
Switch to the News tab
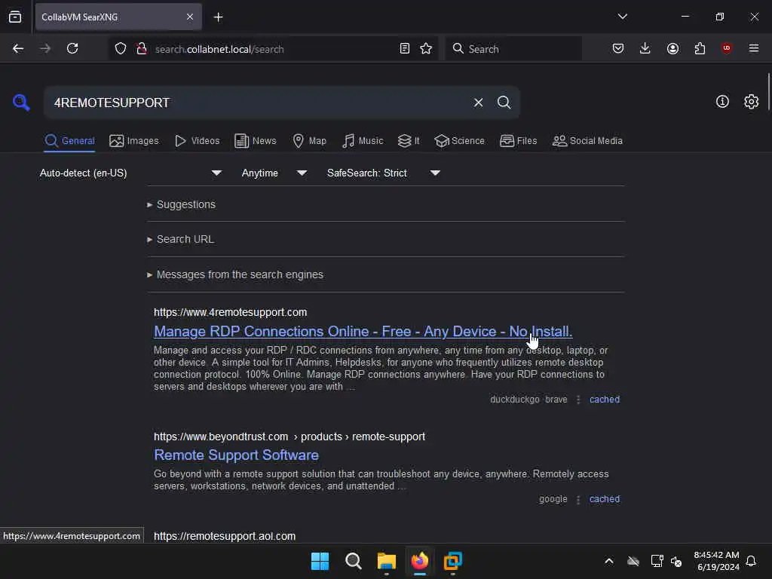[256, 141]
